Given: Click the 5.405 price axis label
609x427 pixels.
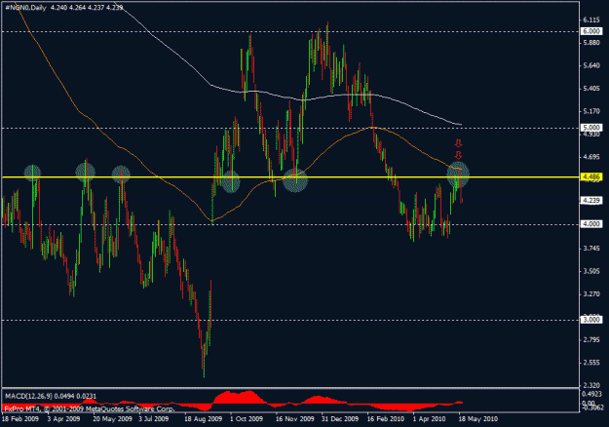Looking at the screenshot, I should click(591, 89).
